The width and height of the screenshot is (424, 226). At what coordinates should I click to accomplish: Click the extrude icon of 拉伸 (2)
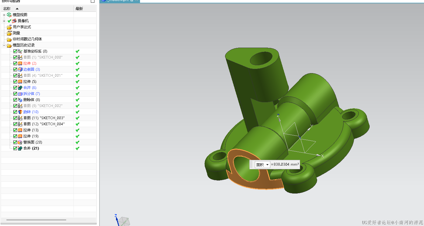(x=20, y=63)
